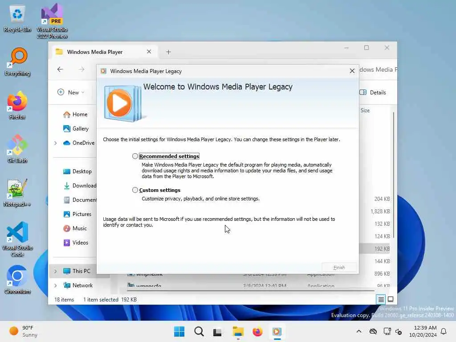Toggle the Details pane in File Explorer
This screenshot has width=456, height=342.
point(373,93)
